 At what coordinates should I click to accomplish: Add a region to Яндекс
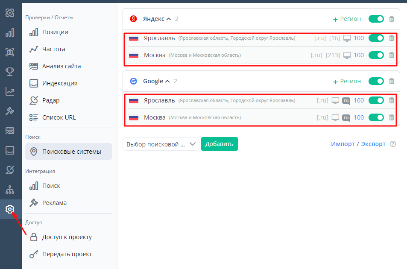tap(347, 19)
